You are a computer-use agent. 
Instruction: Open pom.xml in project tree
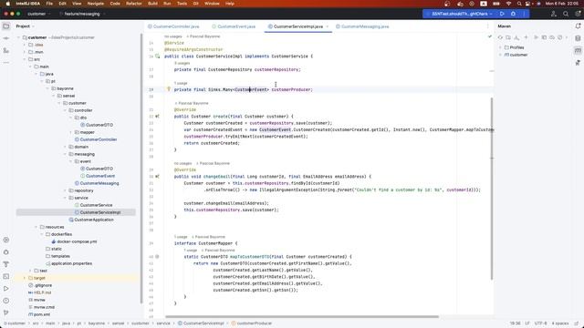click(41, 314)
